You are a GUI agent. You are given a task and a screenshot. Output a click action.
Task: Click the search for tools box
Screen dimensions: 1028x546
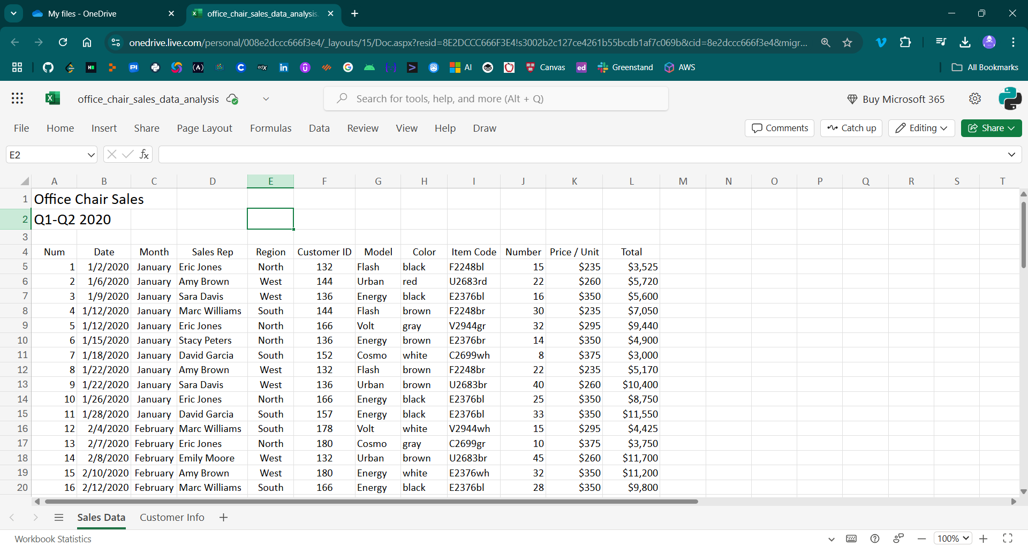point(496,98)
